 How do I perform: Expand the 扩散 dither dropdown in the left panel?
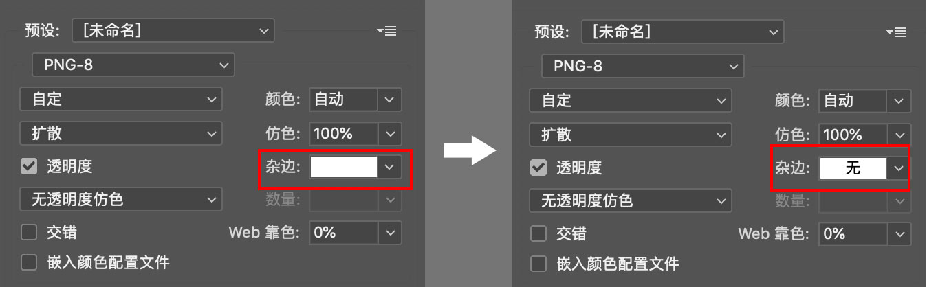[x=121, y=133]
